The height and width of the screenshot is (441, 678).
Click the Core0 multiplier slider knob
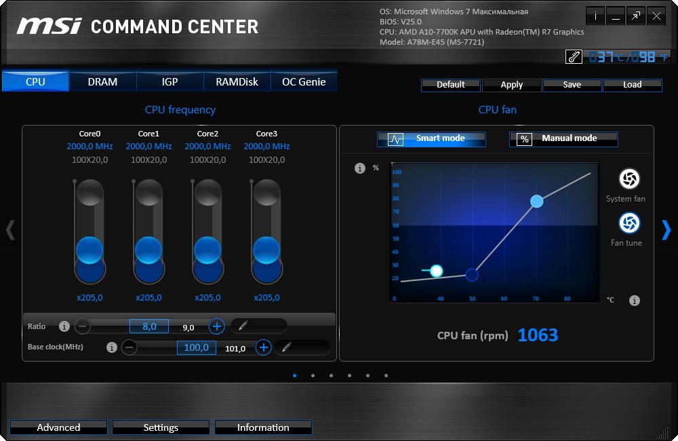coord(89,250)
